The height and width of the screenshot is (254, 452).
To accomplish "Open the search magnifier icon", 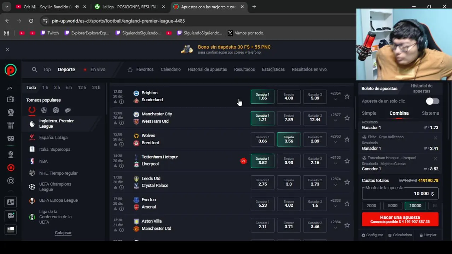I will [x=34, y=69].
